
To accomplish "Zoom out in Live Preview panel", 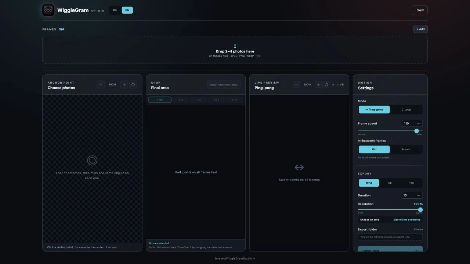I will (x=296, y=85).
